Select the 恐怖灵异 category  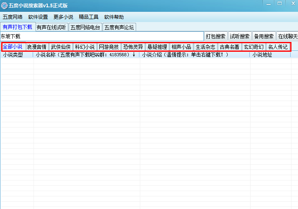[x=133, y=47]
